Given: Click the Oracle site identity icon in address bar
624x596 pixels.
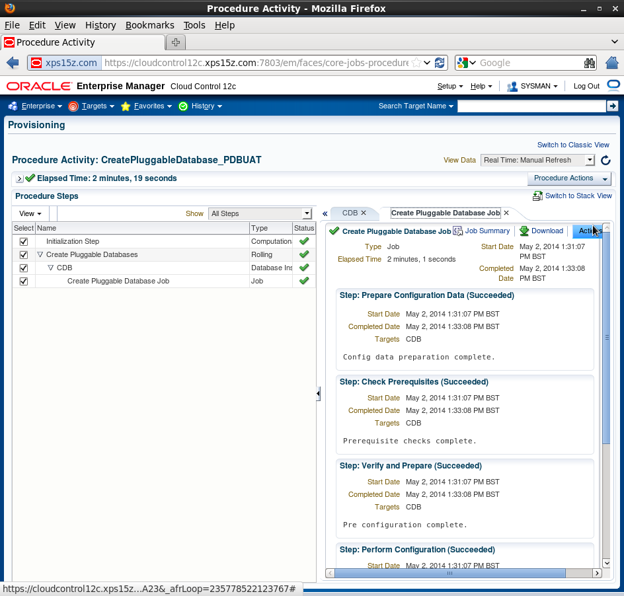Looking at the screenshot, I should click(x=36, y=63).
